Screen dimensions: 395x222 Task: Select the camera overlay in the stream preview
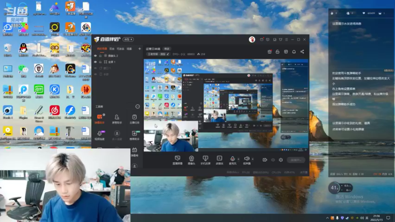171,136
